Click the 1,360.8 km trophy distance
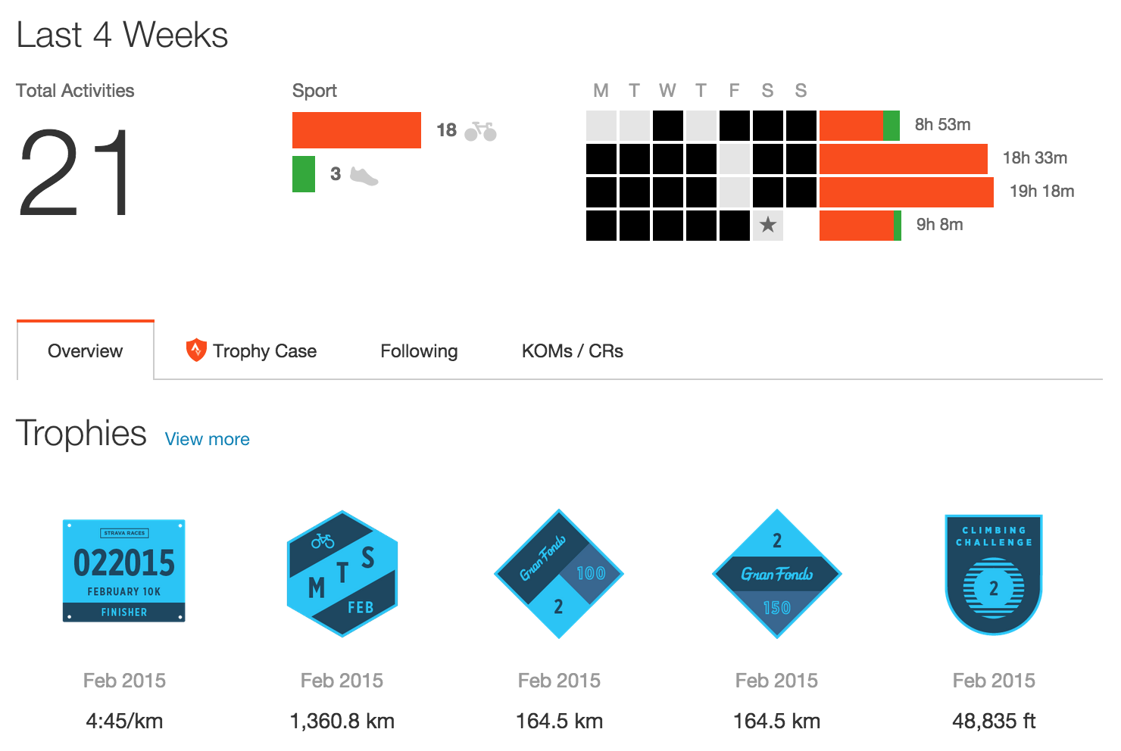1121x751 pixels. (342, 721)
